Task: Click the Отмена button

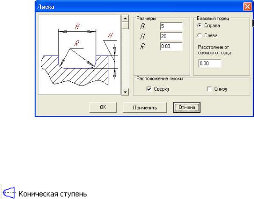Action: (x=187, y=107)
